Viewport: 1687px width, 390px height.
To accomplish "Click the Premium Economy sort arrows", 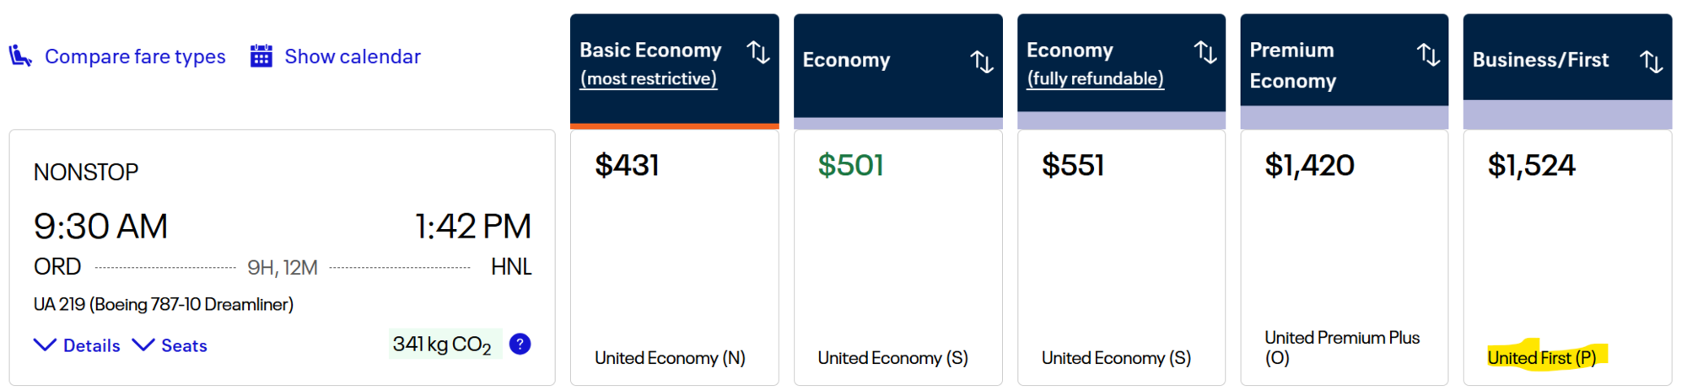I will (1428, 55).
